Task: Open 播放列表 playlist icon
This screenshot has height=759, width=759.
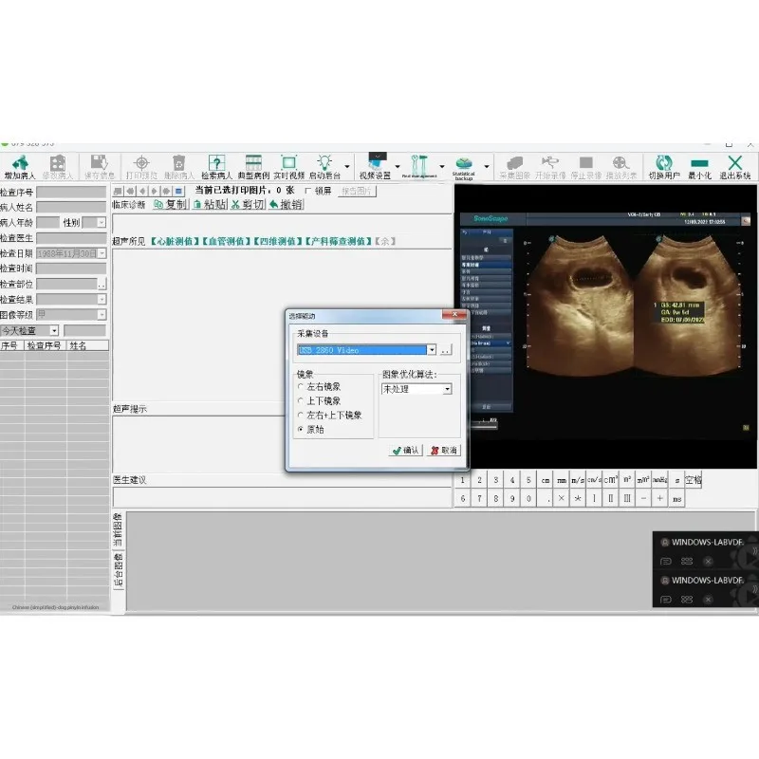Action: pos(621,167)
